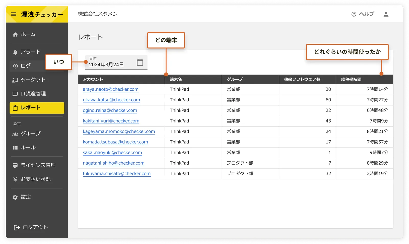The height and width of the screenshot is (244, 409).
Task: Open the user account profile icon
Action: 386,14
